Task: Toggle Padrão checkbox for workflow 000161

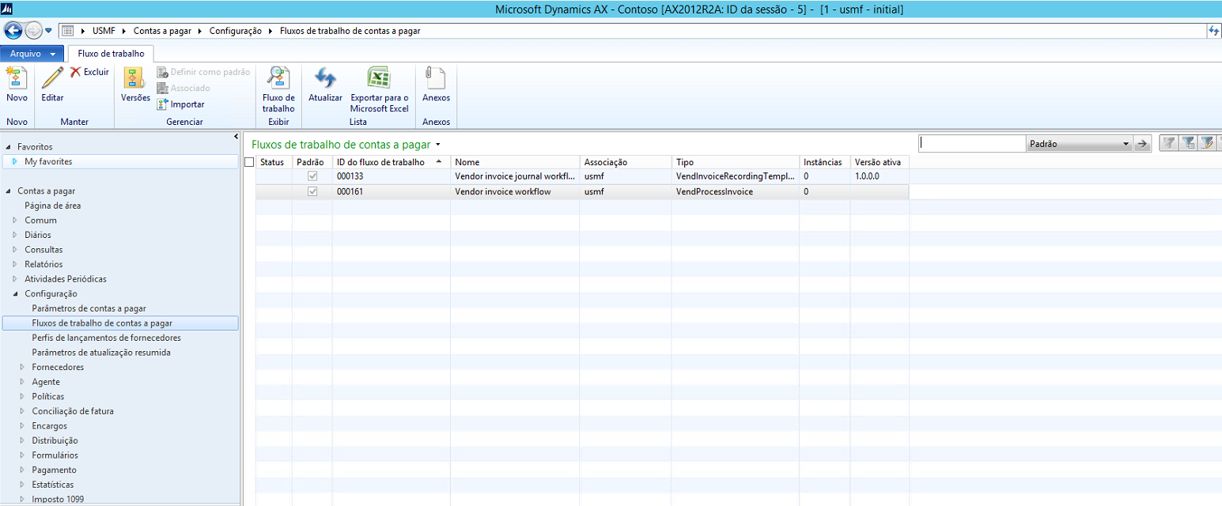Action: click(312, 191)
